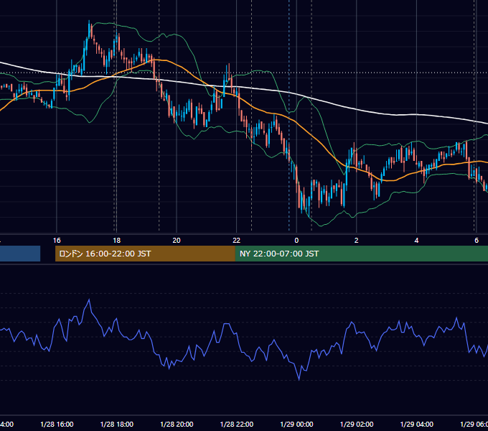Click the 4 hour label on chart axis
The height and width of the screenshot is (431, 488).
click(416, 240)
